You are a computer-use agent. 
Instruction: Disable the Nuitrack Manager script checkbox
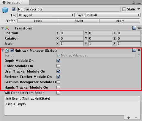click(x=12, y=50)
